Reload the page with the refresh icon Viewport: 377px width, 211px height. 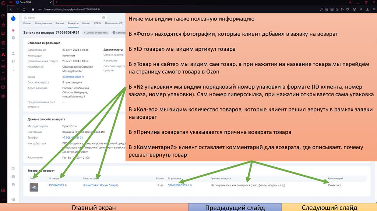24,9
